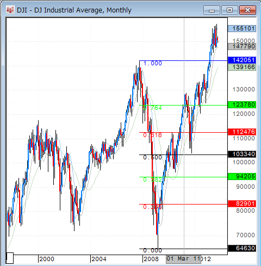The width and height of the screenshot is (261, 266).
Task: Click the 0.618 Fibonacci level label
Action: [x=152, y=135]
